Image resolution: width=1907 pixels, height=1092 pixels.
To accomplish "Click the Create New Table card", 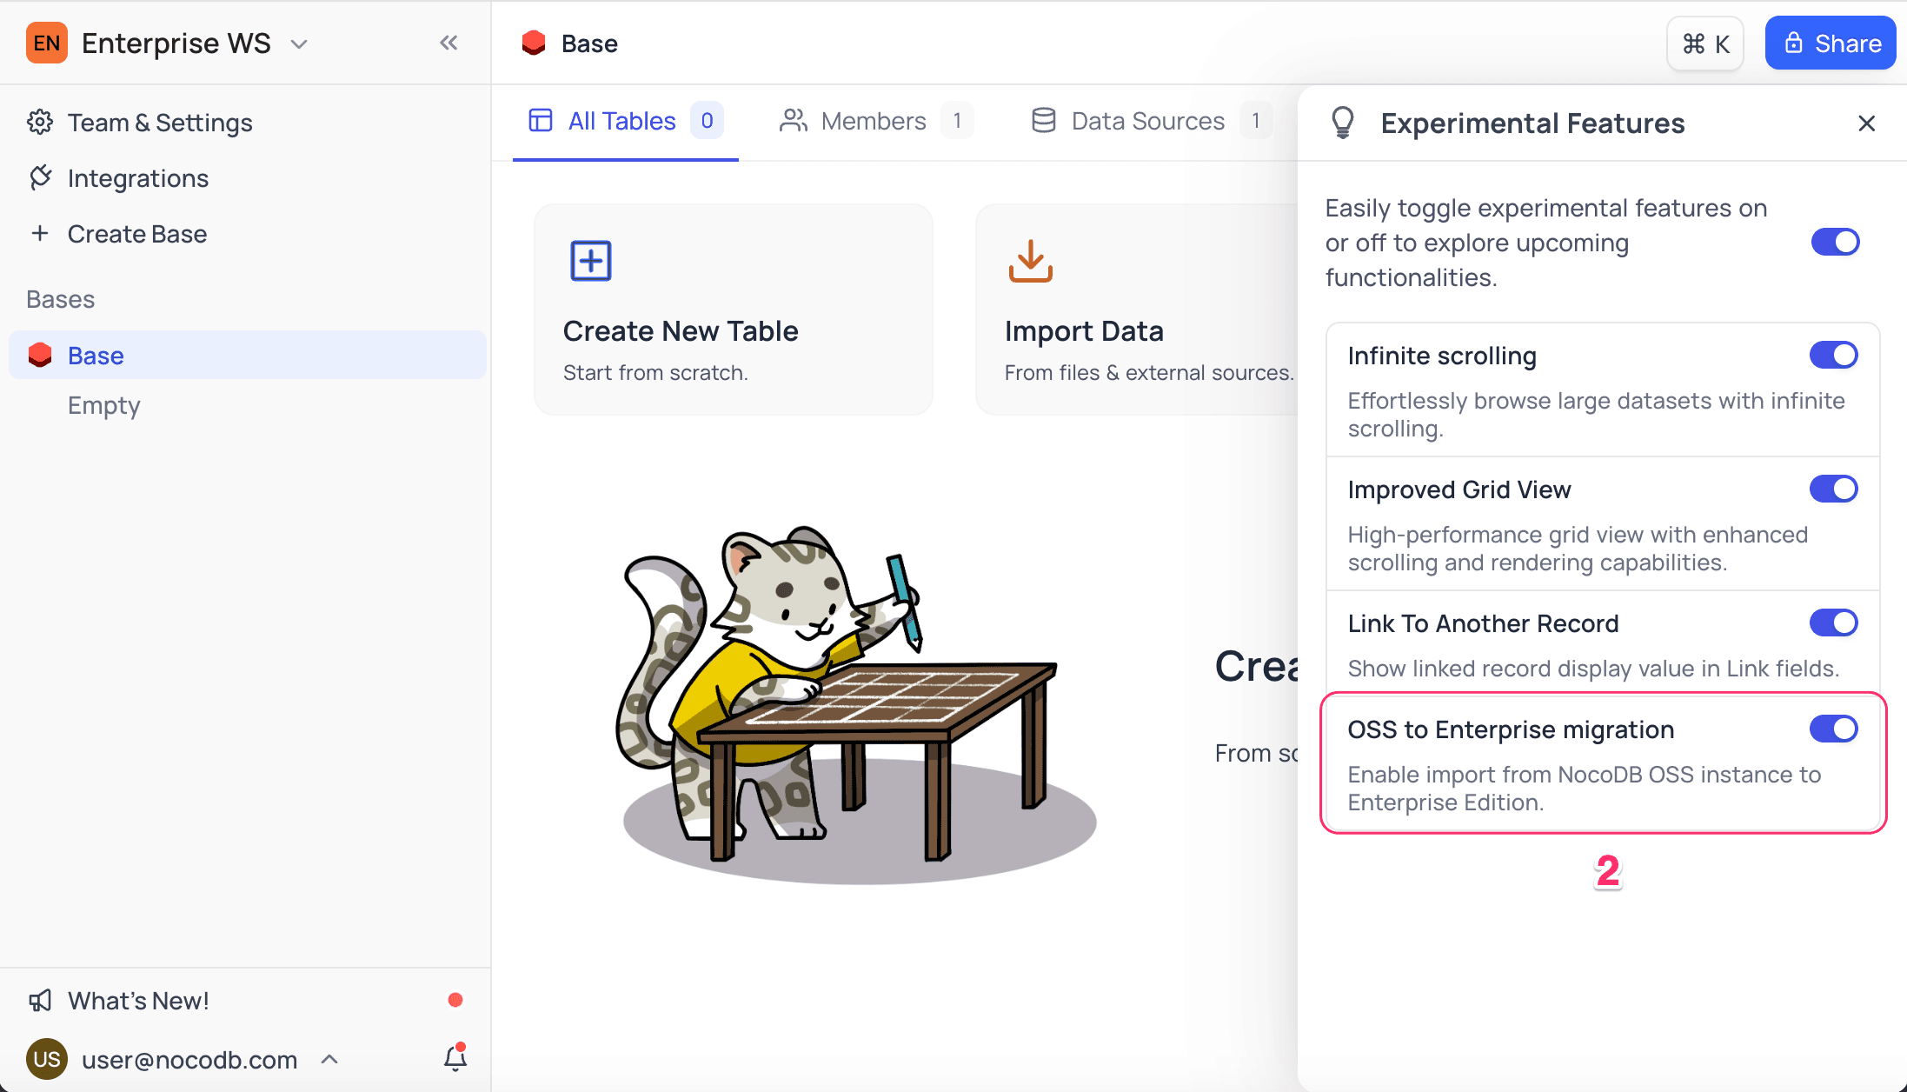I will click(x=734, y=310).
